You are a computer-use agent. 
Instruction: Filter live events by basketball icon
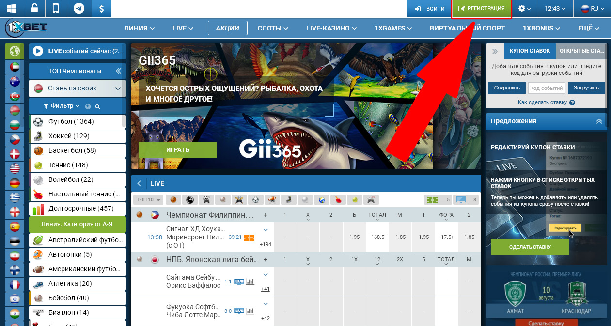pos(173,199)
